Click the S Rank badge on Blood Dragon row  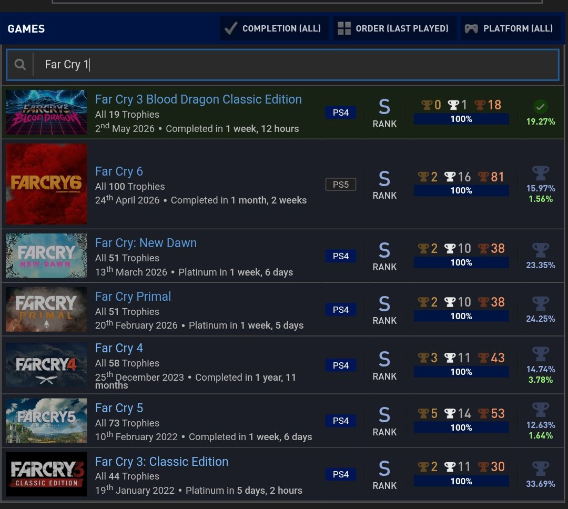pos(384,113)
